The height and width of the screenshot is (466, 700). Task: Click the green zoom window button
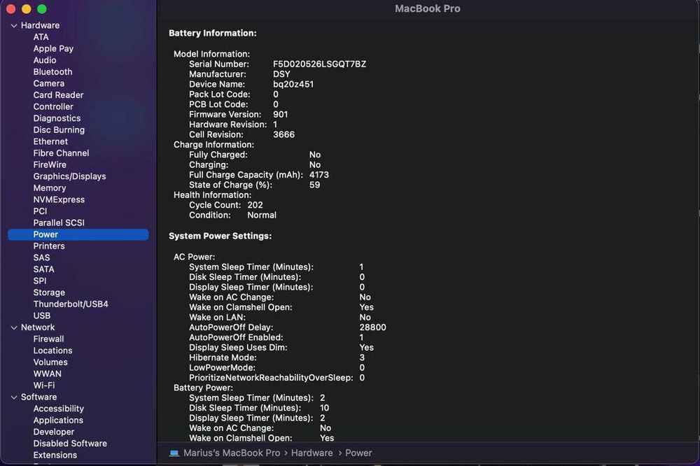coord(42,9)
